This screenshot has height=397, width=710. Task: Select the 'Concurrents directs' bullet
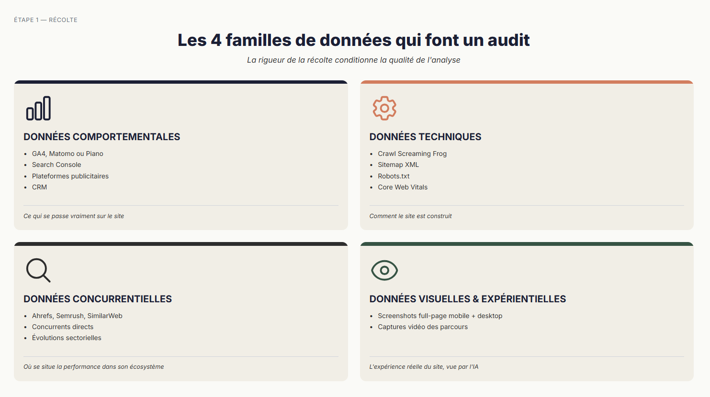[x=63, y=327]
